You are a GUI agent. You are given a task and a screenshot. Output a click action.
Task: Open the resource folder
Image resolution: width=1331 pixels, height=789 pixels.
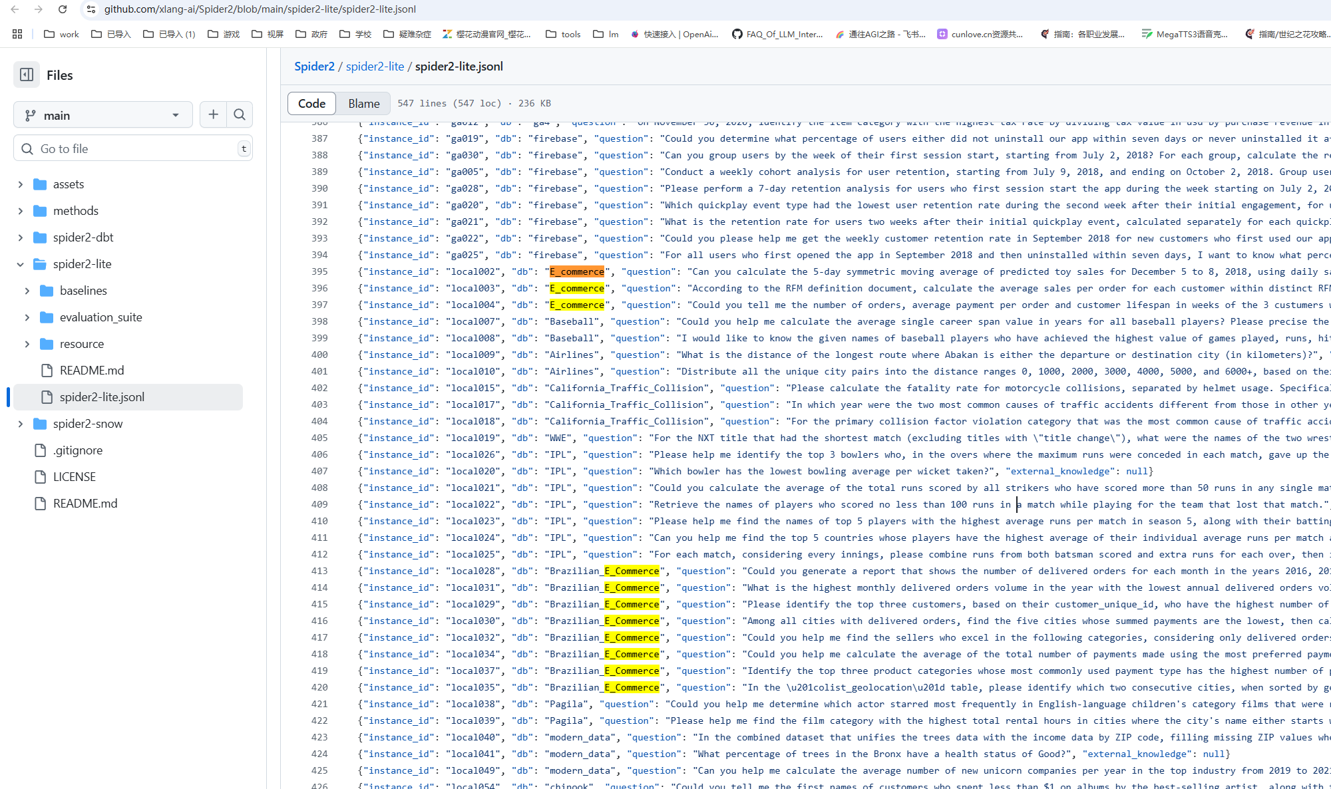click(x=82, y=344)
